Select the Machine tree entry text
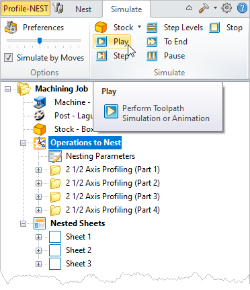This screenshot has width=250, height=290. [73, 102]
